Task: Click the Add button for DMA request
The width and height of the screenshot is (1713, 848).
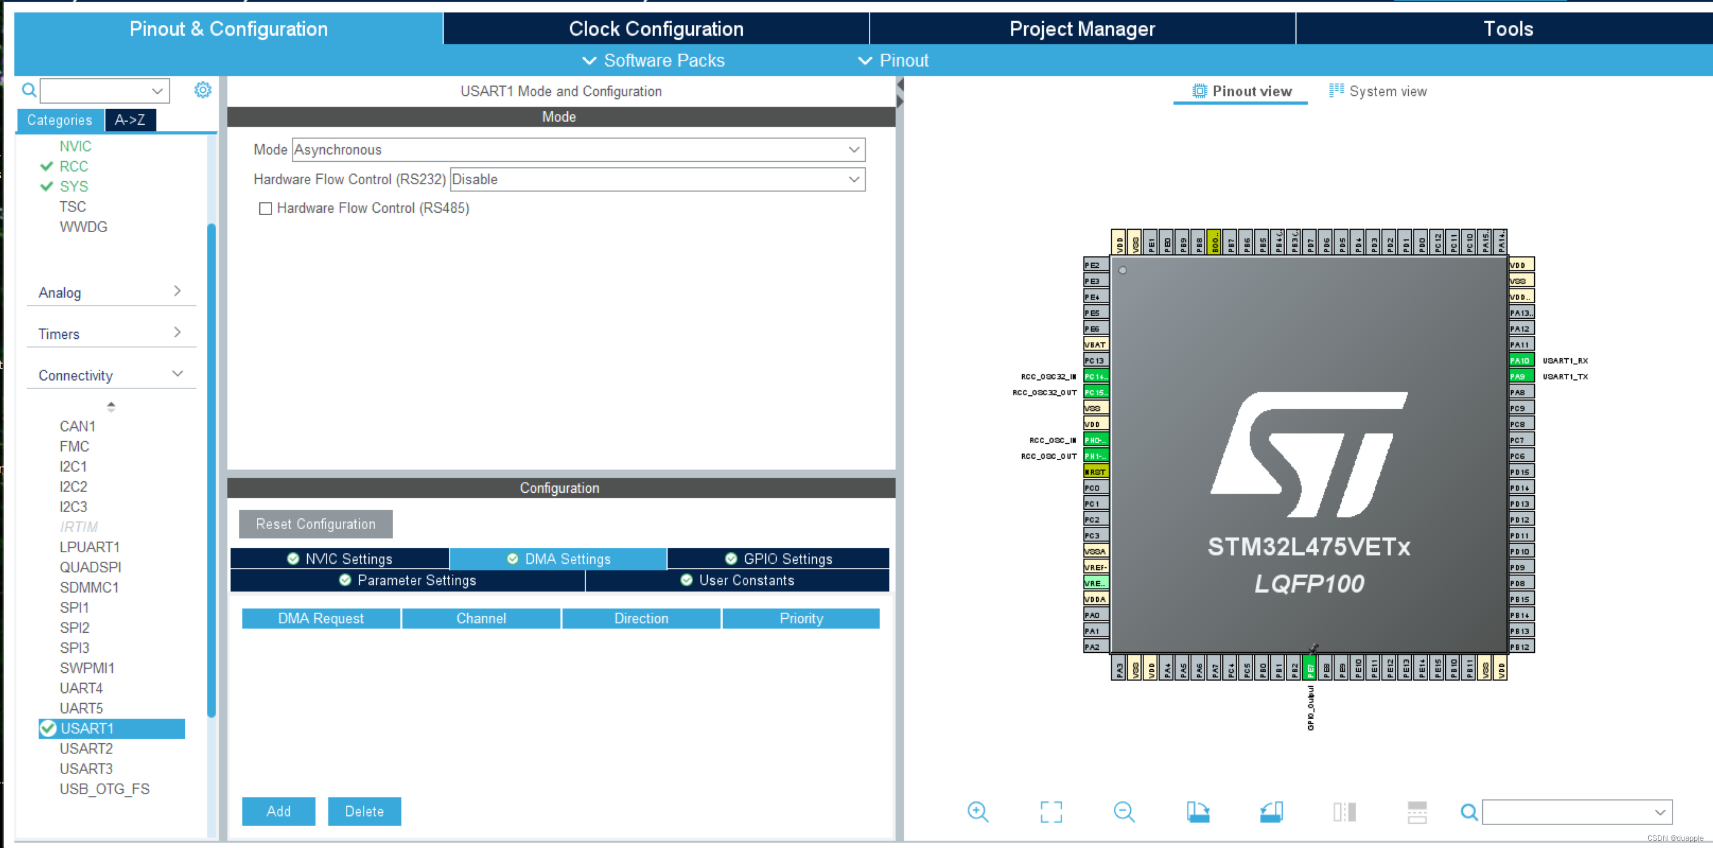Action: [278, 811]
